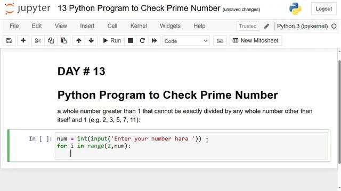Insert cell below with plus icon
This screenshot has width=341, height=191.
[23, 40]
